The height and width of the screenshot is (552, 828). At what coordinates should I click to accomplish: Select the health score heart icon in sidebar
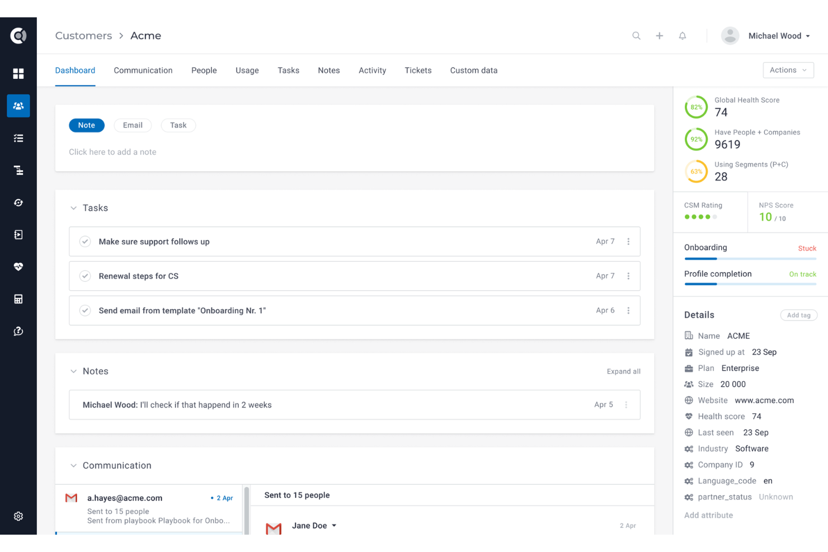[18, 267]
